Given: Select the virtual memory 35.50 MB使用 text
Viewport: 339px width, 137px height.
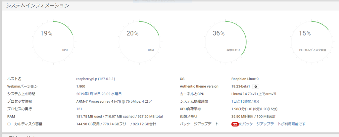Looking at the screenshot, I should point(242,117).
